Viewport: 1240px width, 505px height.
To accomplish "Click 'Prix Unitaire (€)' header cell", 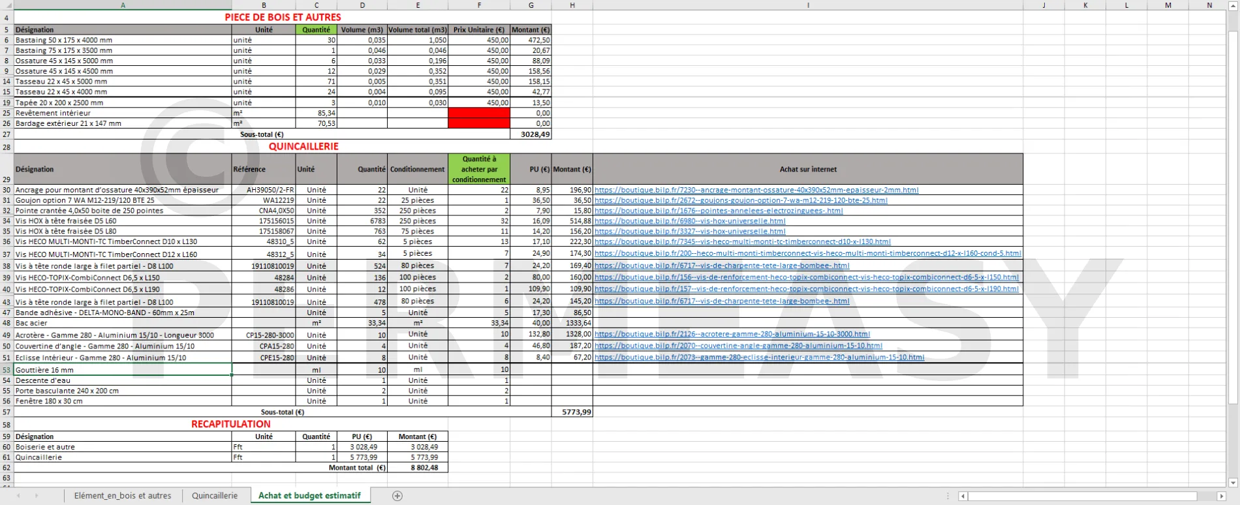I will click(479, 30).
